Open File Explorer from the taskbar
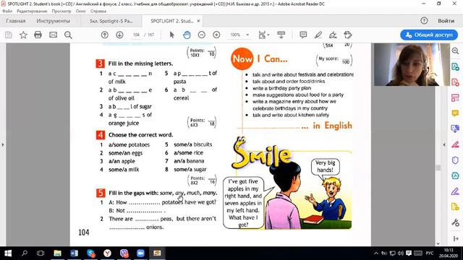 pos(57,253)
